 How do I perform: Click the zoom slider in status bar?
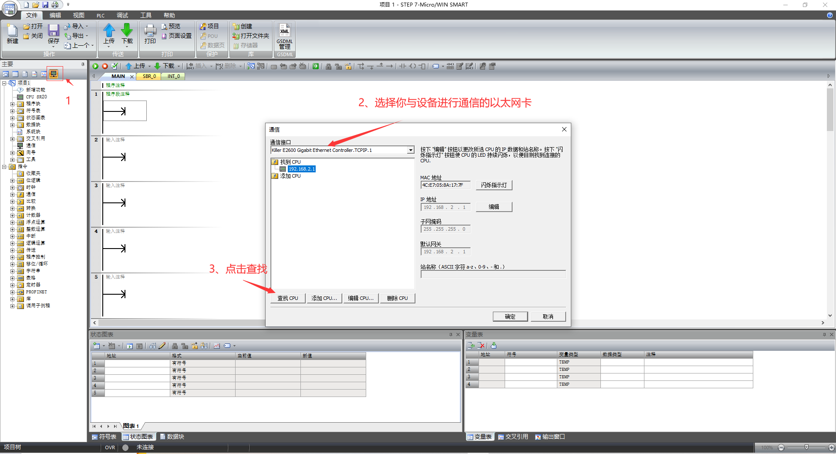tap(806, 447)
